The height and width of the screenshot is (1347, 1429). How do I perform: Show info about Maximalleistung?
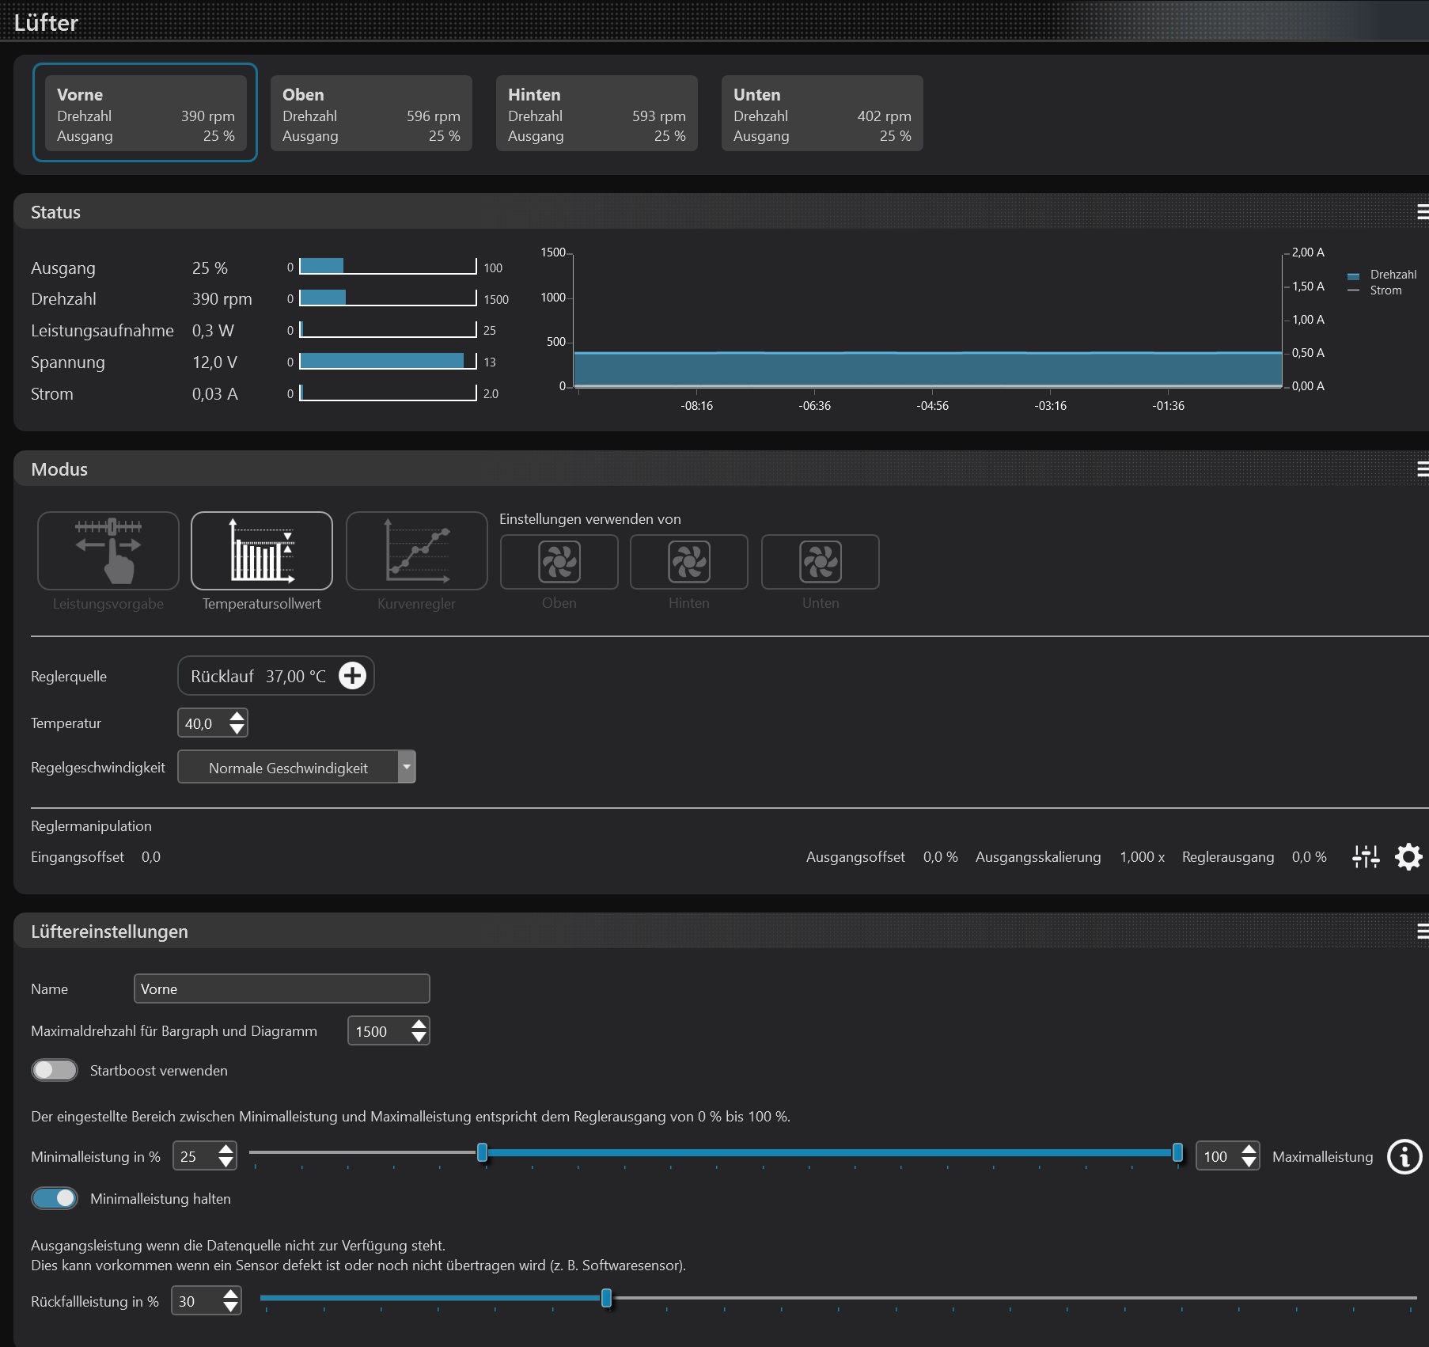[x=1404, y=1157]
